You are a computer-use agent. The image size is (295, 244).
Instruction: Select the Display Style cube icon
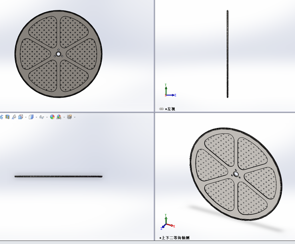click(x=31, y=117)
